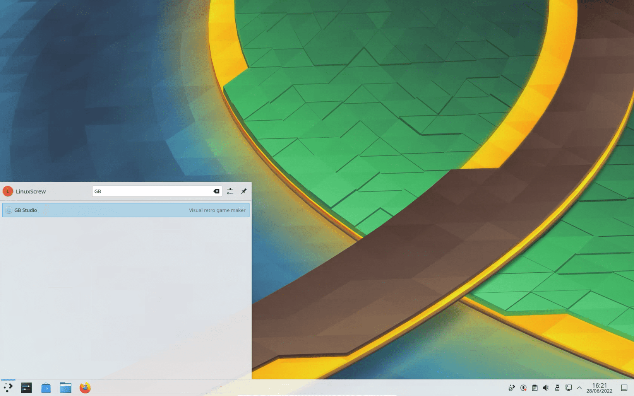Launch Discover software center from taskbar

46,387
